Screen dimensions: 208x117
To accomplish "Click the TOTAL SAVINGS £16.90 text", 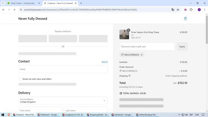I will [x=134, y=93].
